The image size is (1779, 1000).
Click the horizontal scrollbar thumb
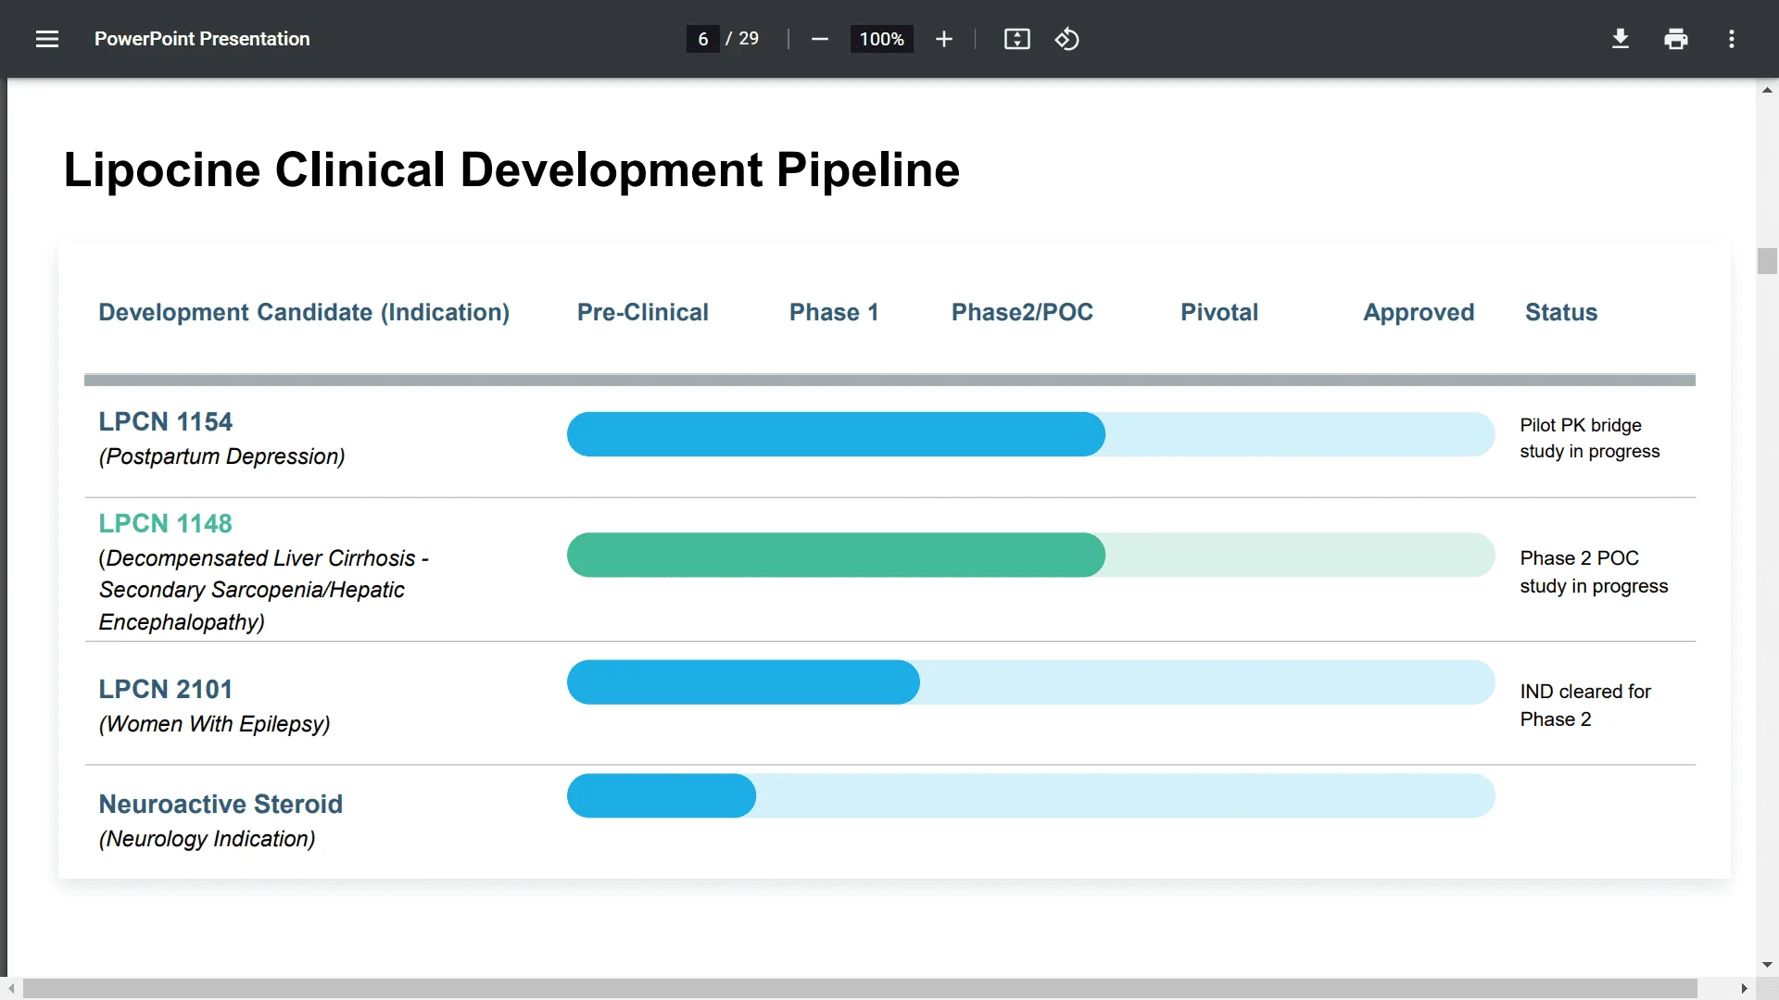click(x=860, y=989)
